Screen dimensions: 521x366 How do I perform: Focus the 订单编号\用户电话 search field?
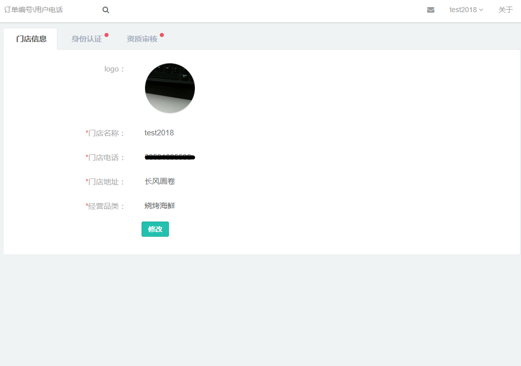pyautogui.click(x=50, y=10)
